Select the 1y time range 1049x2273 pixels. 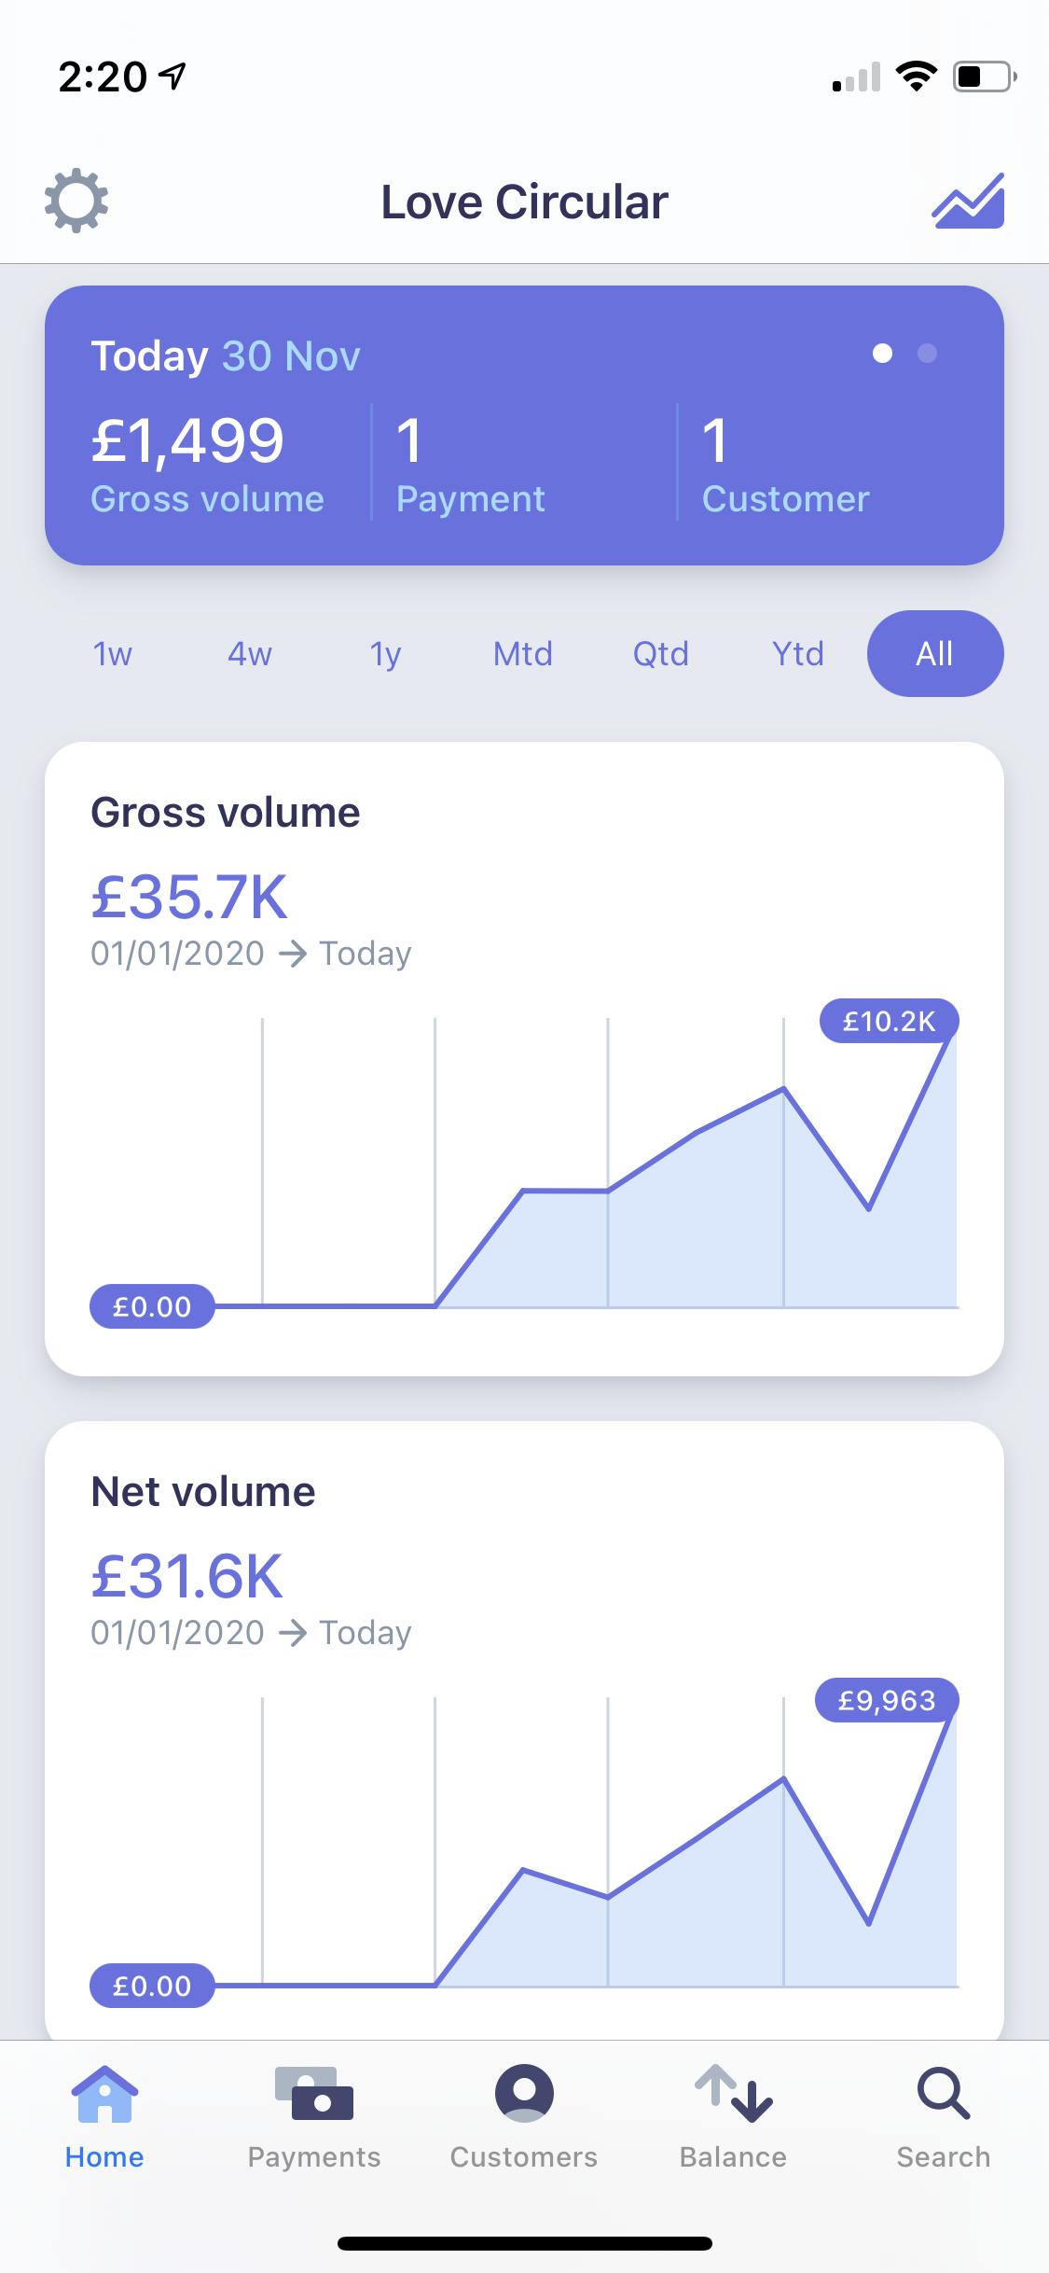tap(386, 654)
